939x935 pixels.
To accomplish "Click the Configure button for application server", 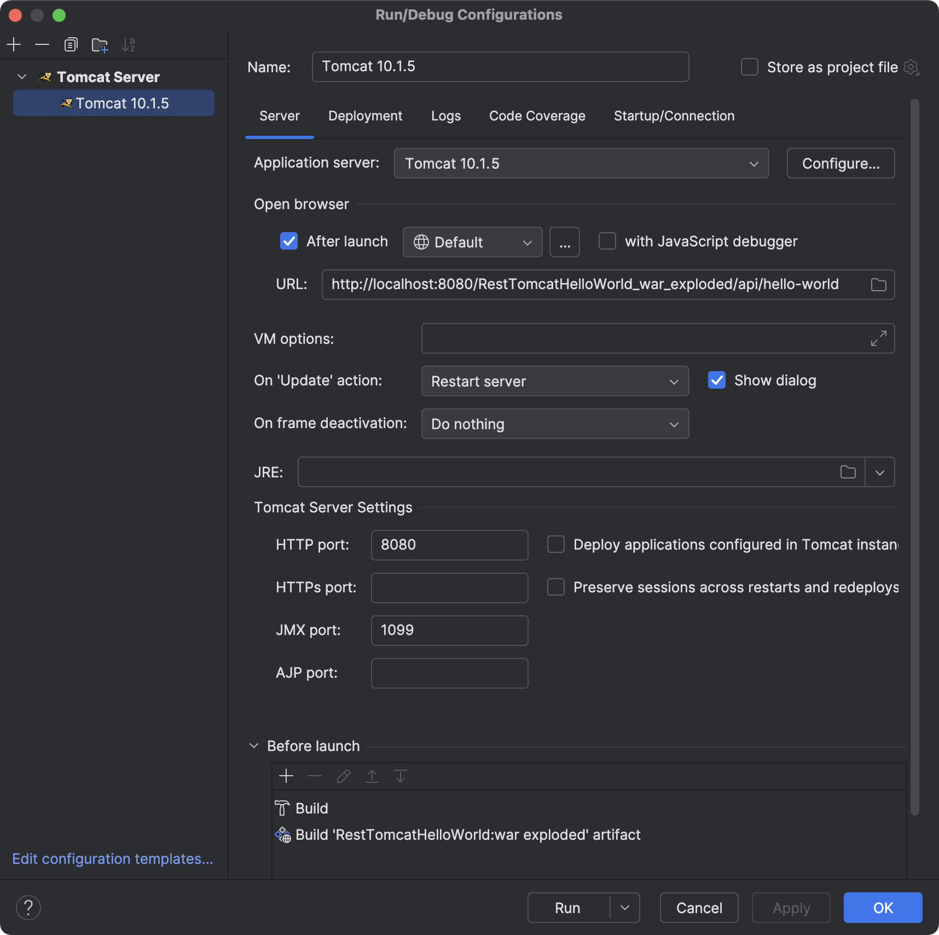I will tap(841, 163).
